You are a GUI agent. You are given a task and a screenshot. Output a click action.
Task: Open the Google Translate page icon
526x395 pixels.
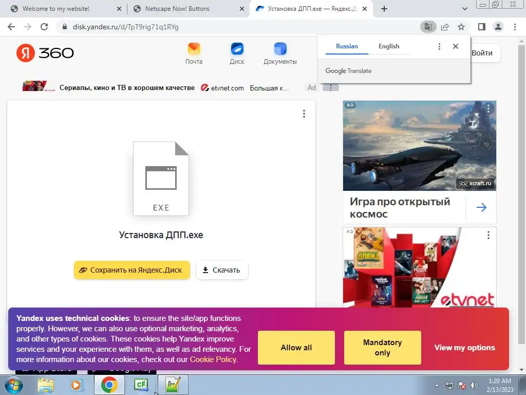point(428,27)
